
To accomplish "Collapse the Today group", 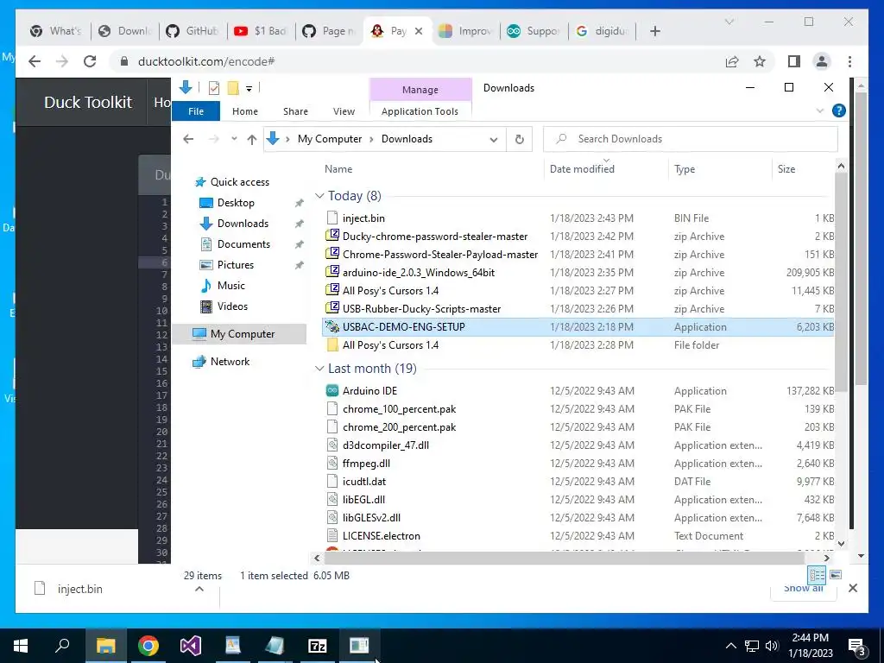I will (319, 196).
